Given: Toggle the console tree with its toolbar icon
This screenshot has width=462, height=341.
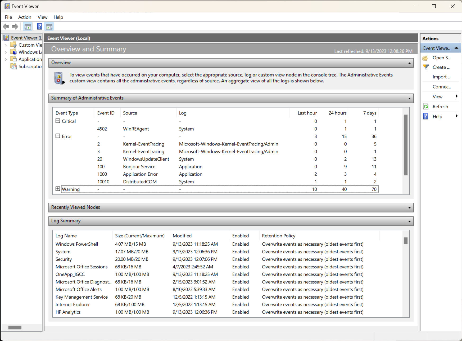Looking at the screenshot, I should pos(28,26).
